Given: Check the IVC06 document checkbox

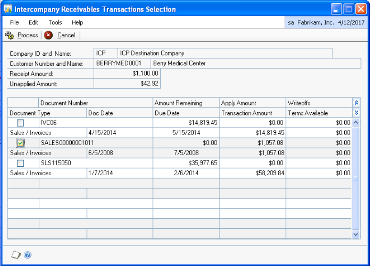Looking at the screenshot, I should tap(21, 123).
